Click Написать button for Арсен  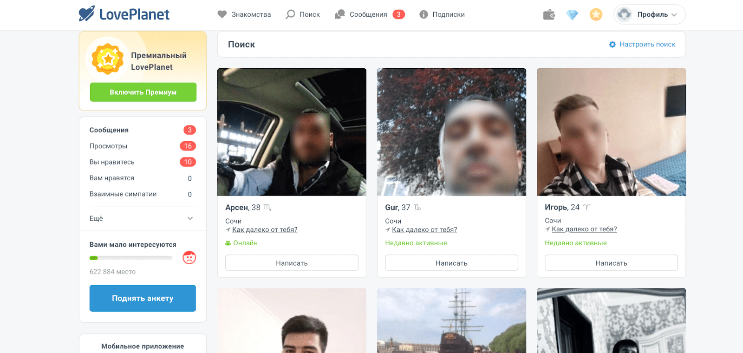pyautogui.click(x=292, y=263)
